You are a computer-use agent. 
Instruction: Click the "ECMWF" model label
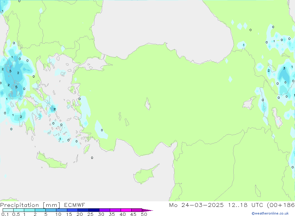75,205
